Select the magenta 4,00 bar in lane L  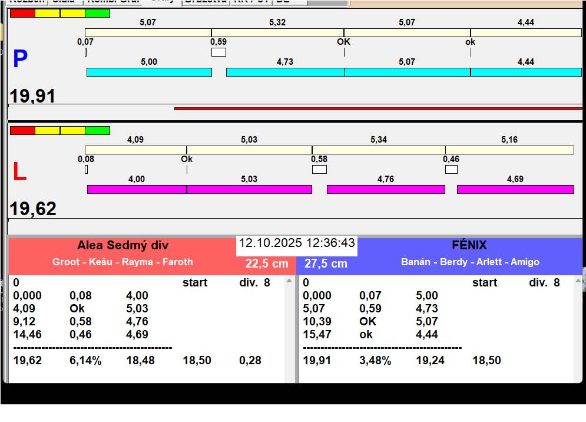[137, 189]
